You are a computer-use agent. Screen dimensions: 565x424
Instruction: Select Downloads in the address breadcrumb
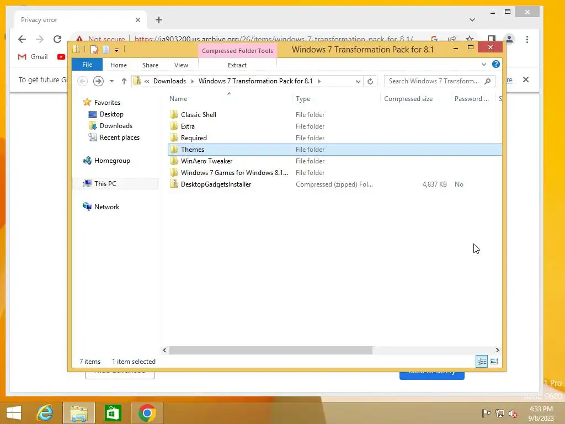(x=169, y=81)
